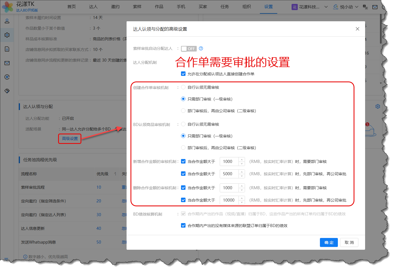The image size is (394, 271).
Task: Select 二级审核 option under BD认领商品审核机制
Action: tap(183, 148)
